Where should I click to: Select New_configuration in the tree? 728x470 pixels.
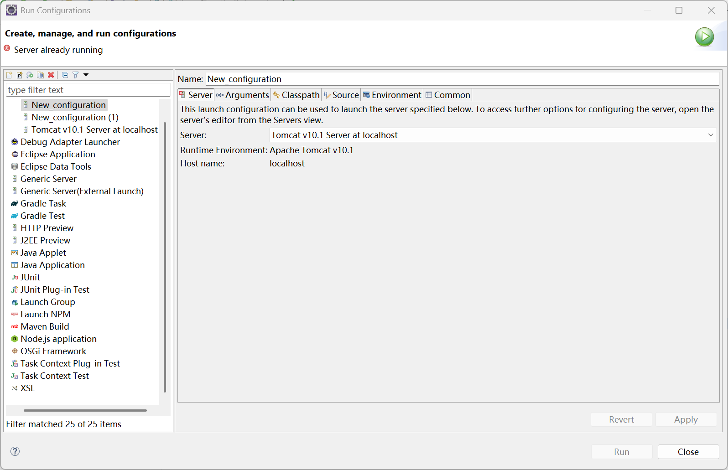64,105
